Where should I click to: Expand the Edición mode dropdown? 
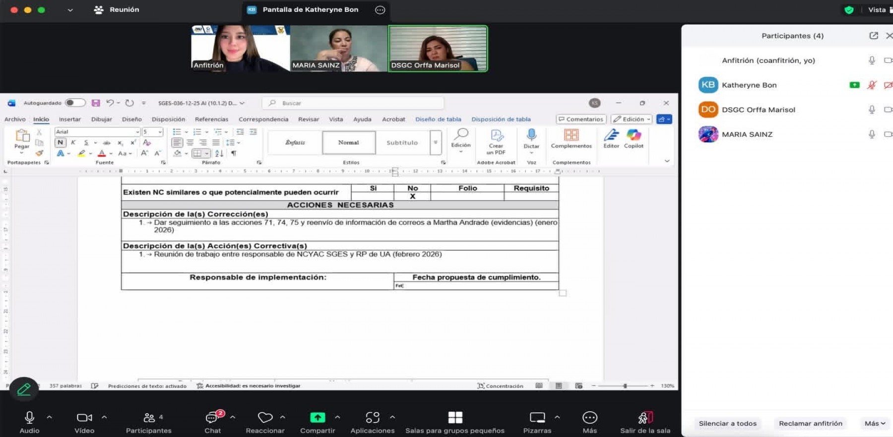click(631, 119)
